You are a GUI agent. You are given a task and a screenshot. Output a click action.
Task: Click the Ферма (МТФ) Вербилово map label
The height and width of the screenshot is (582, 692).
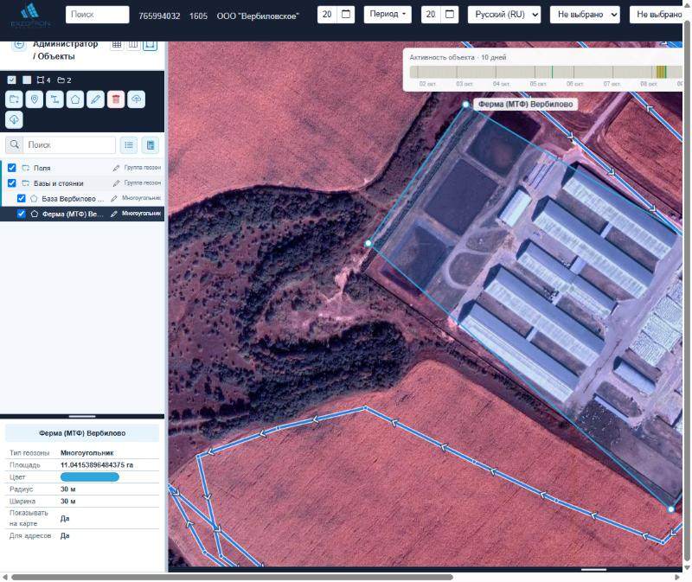[526, 104]
